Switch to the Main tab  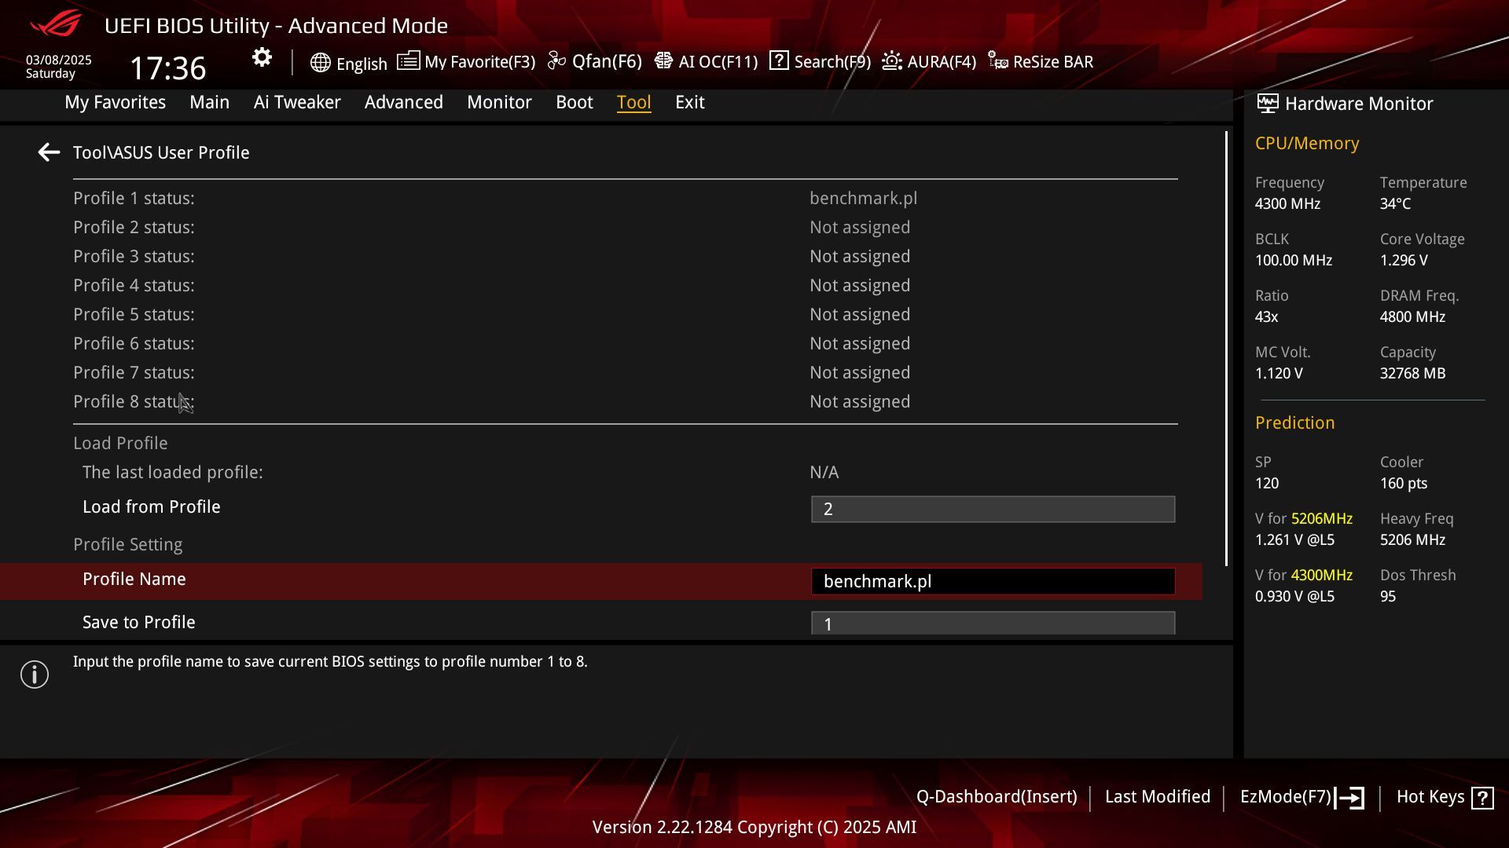(209, 102)
